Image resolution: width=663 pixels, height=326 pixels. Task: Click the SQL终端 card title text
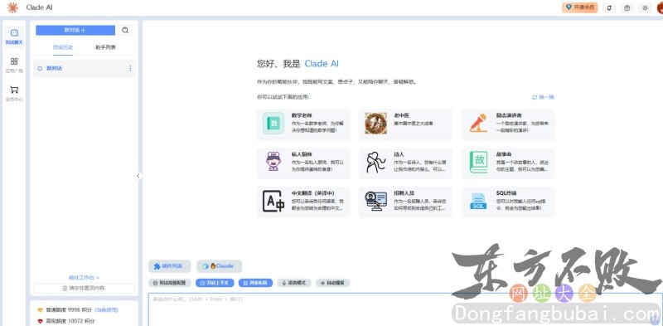click(506, 193)
